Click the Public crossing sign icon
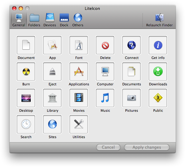 [158, 98]
